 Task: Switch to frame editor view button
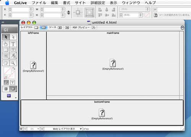[x=44, y=27]
